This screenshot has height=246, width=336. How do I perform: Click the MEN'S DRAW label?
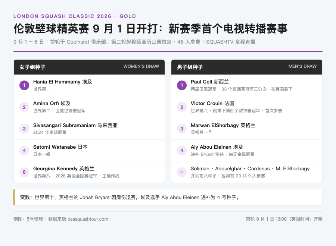[x=302, y=66]
